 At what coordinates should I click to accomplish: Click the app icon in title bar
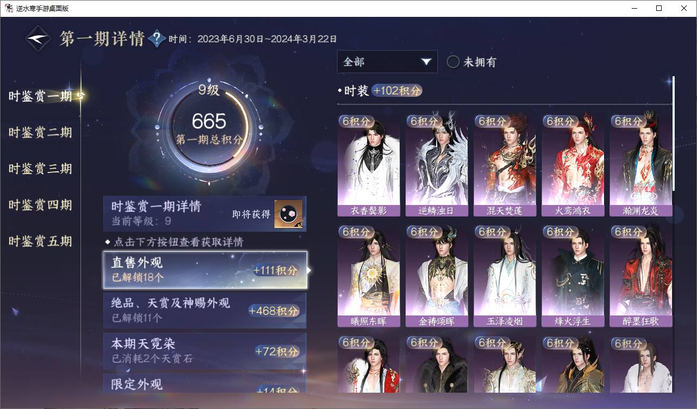pyautogui.click(x=9, y=8)
